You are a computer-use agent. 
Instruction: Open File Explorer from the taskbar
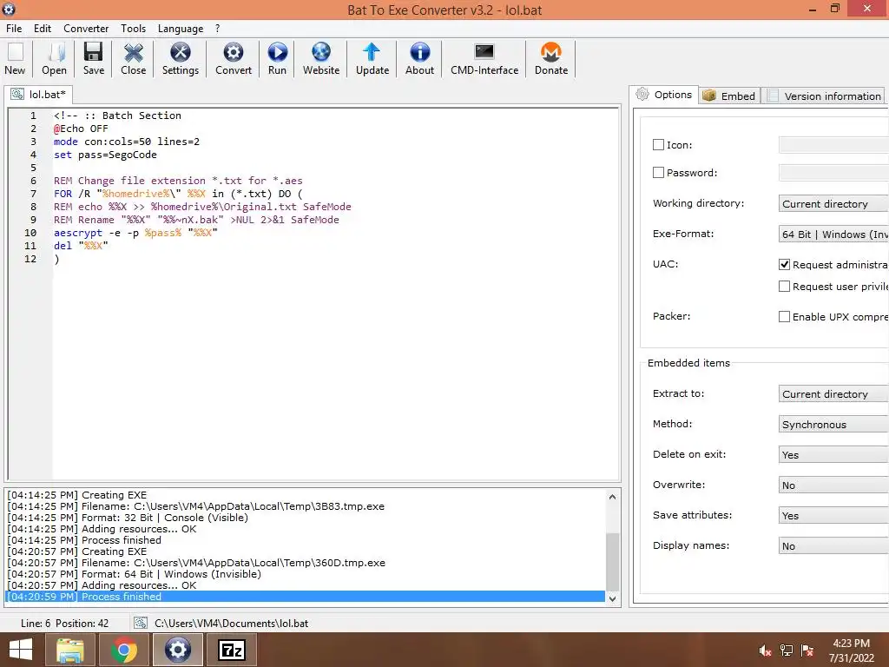[70, 650]
